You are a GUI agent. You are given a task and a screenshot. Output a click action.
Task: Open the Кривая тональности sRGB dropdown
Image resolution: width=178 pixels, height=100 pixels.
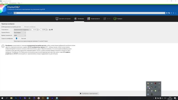(x=20, y=36)
